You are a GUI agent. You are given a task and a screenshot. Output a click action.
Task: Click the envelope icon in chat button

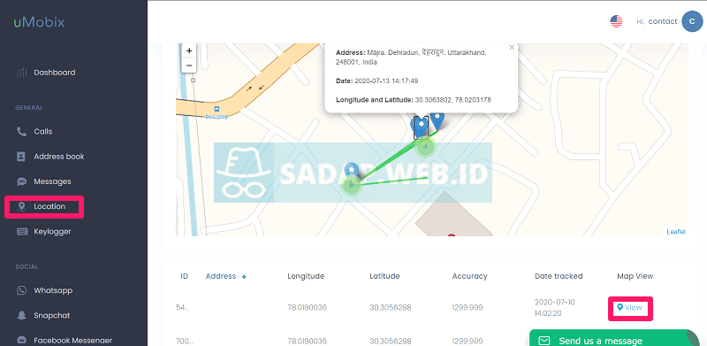click(544, 340)
